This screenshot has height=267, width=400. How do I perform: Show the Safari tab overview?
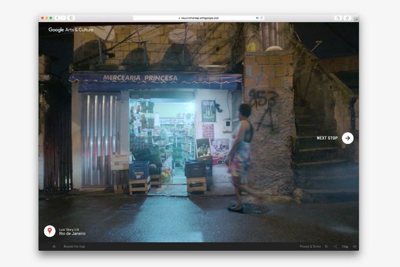pos(347,18)
